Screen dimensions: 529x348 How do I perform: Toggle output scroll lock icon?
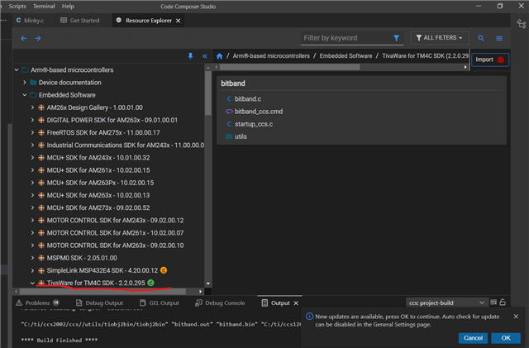503,302
